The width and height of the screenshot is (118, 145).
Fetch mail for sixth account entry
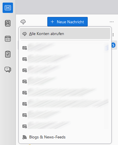pyautogui.click(x=65, y=104)
